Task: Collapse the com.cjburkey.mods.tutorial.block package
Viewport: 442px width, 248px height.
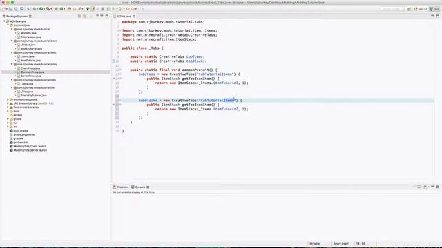Action: [12, 41]
